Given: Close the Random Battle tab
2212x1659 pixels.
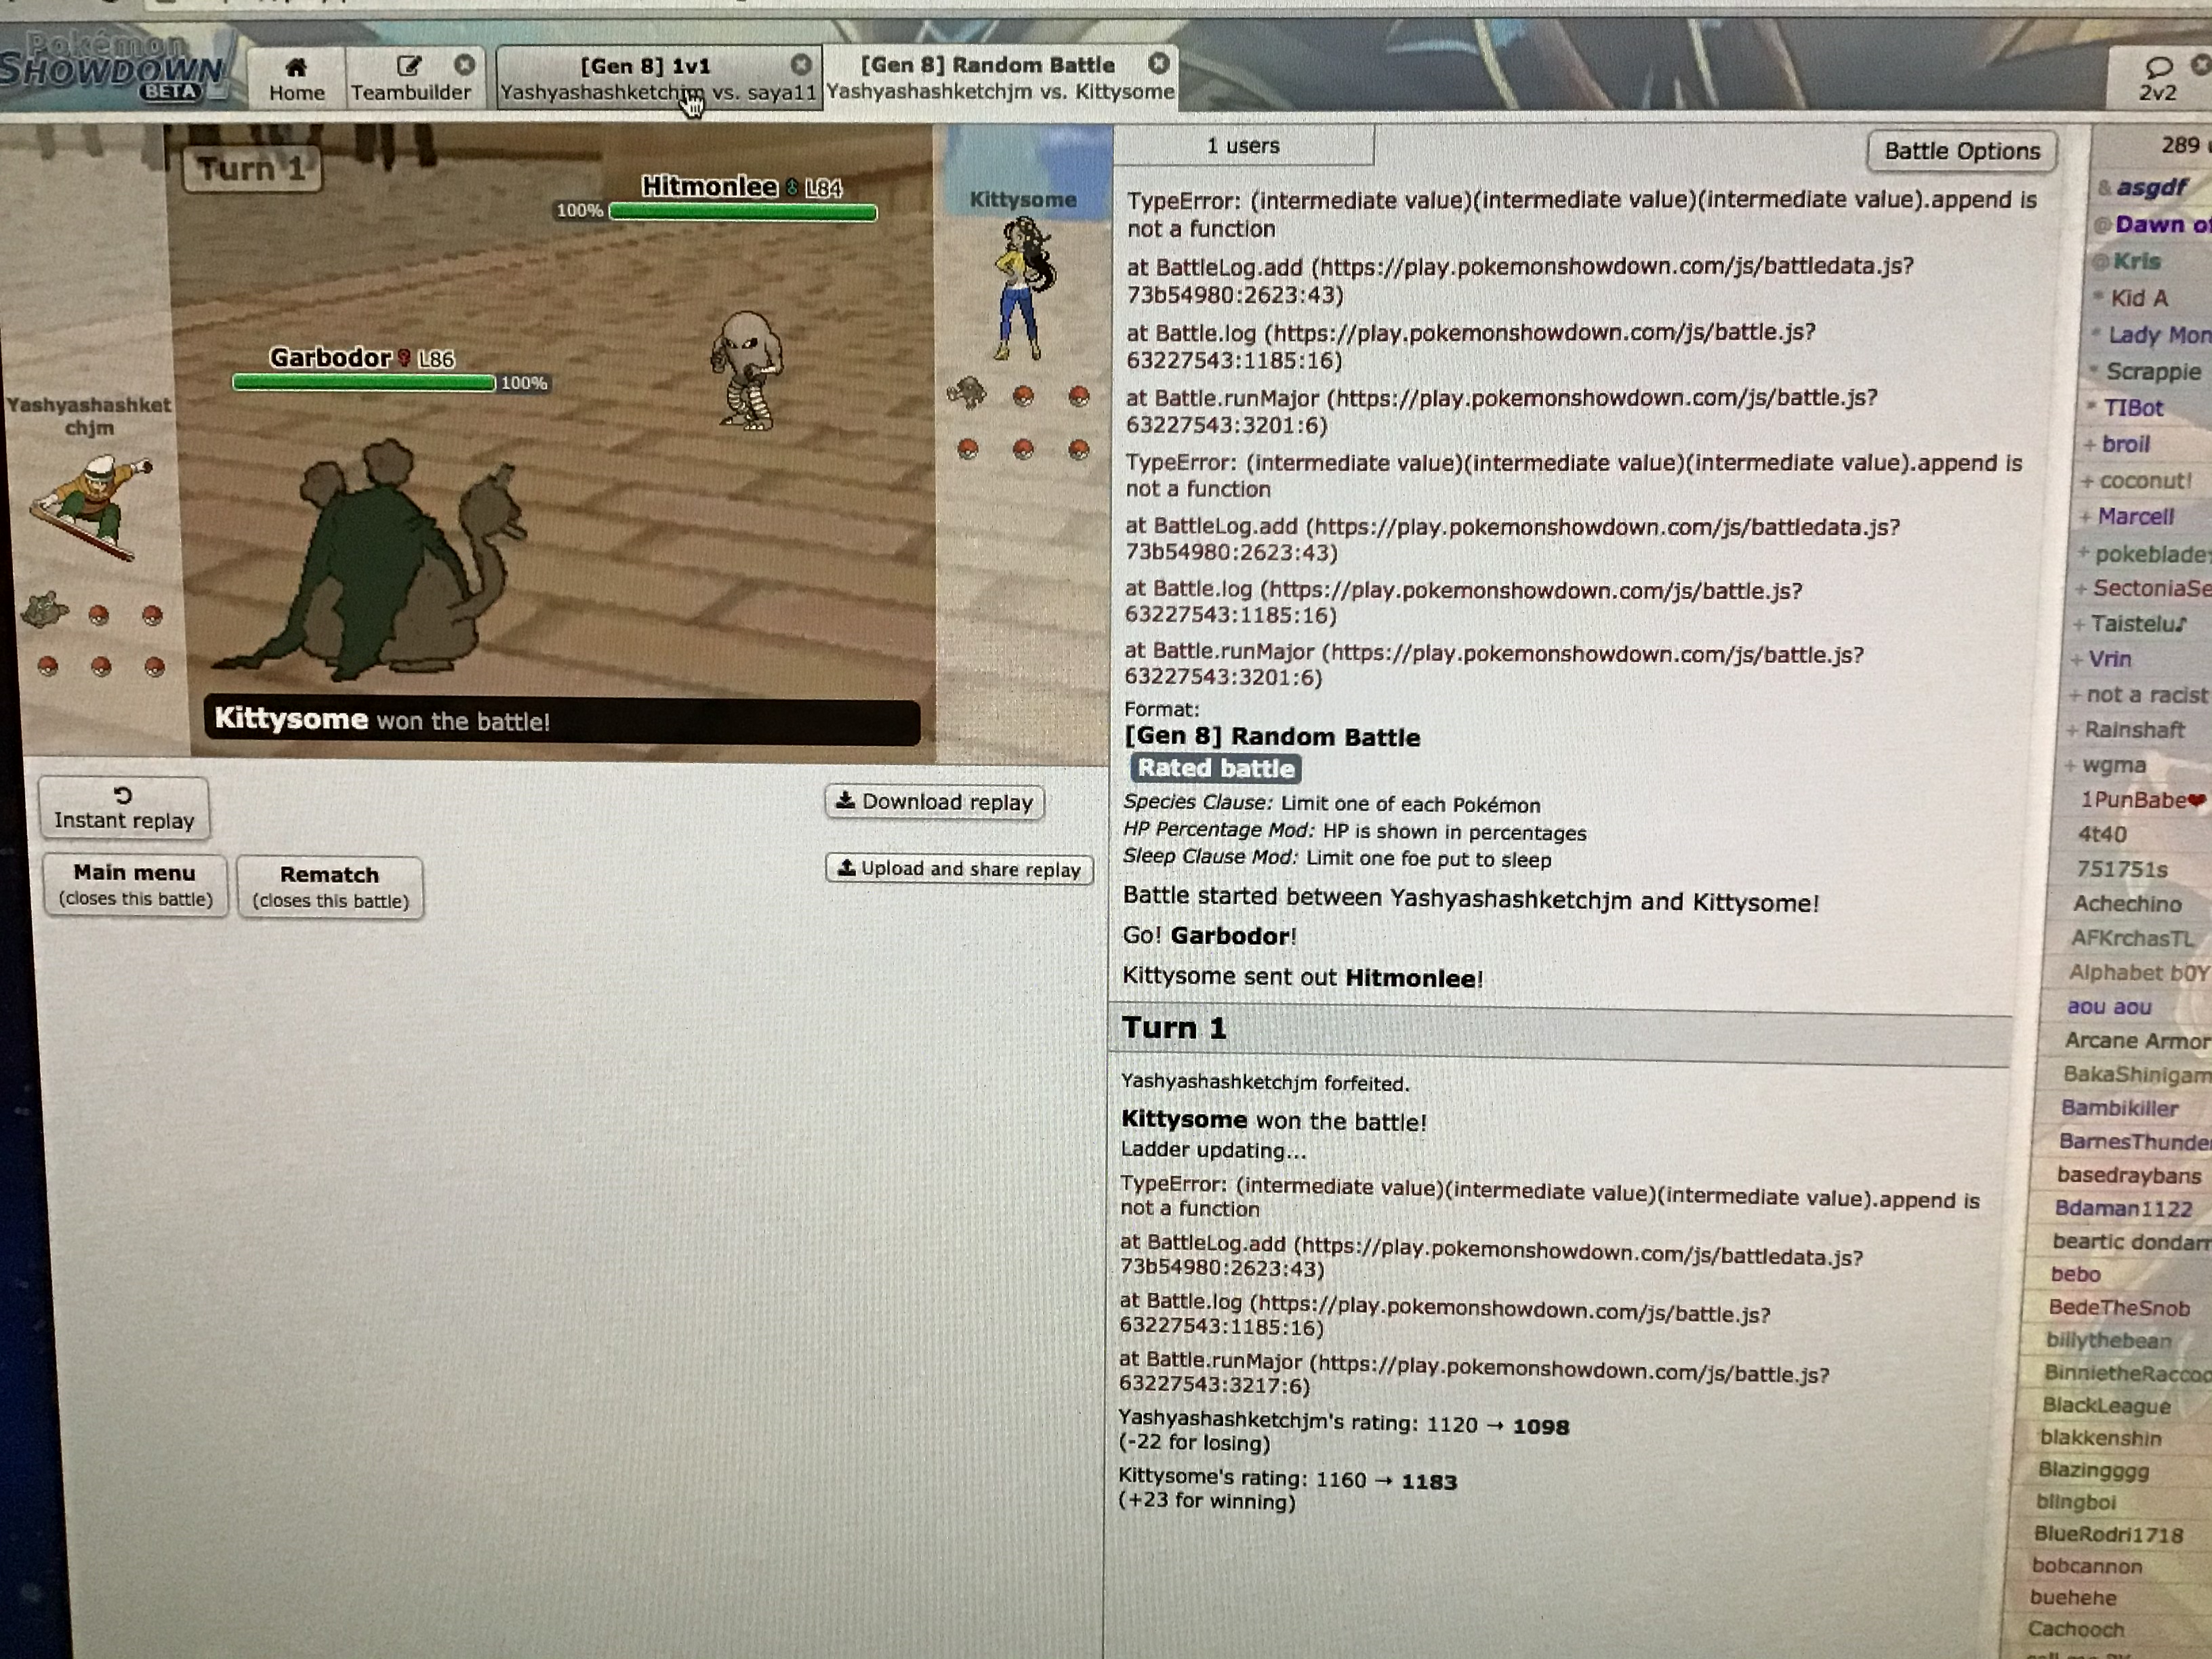Looking at the screenshot, I should point(1158,64).
